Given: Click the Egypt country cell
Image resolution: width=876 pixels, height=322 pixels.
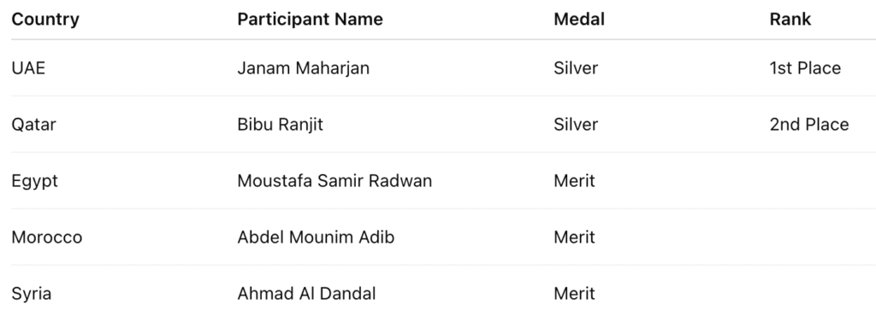Looking at the screenshot, I should 34,181.
